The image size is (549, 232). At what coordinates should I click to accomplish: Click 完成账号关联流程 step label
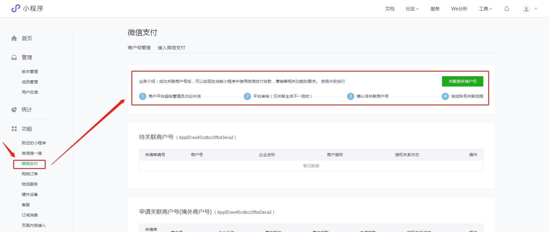(467, 96)
